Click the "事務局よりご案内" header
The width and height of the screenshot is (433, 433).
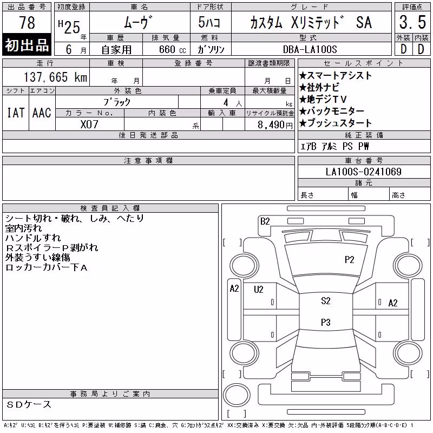click(110, 394)
